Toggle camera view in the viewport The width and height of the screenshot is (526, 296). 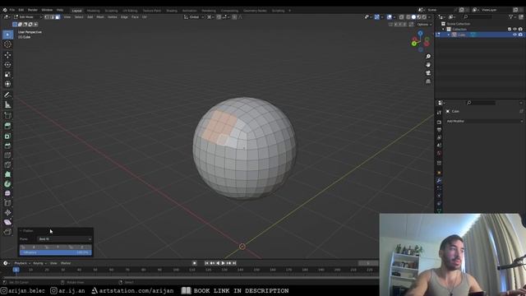pyautogui.click(x=428, y=73)
